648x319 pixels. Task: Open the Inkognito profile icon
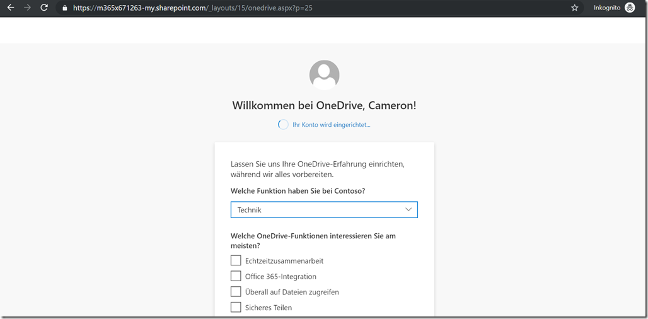pyautogui.click(x=629, y=8)
